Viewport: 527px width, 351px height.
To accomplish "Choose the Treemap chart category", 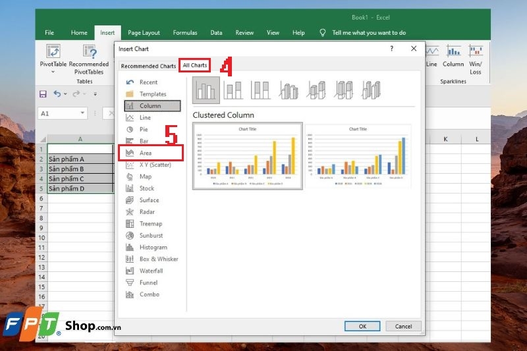I will click(x=152, y=224).
